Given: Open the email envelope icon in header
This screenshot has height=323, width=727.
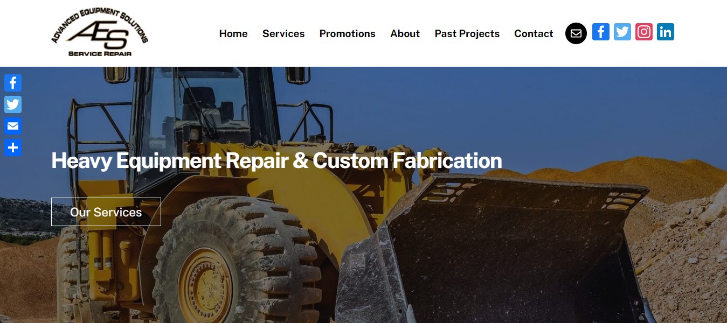Looking at the screenshot, I should [576, 33].
